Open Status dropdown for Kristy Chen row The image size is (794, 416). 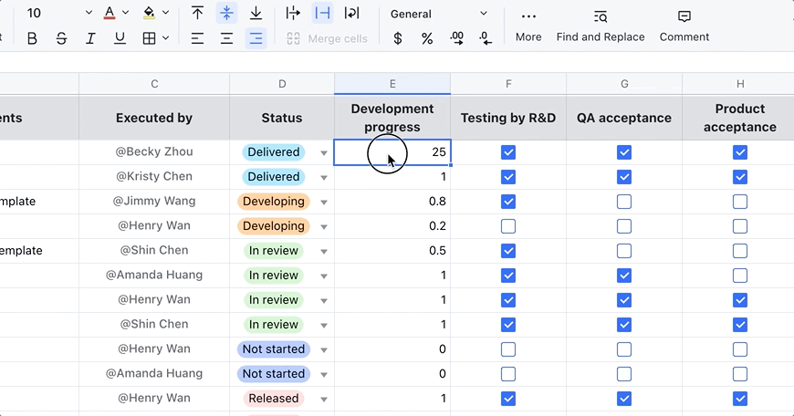point(323,178)
